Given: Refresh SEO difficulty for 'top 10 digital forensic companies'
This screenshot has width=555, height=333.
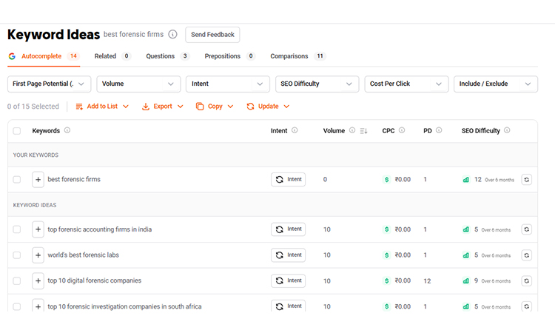Looking at the screenshot, I should coord(527,280).
